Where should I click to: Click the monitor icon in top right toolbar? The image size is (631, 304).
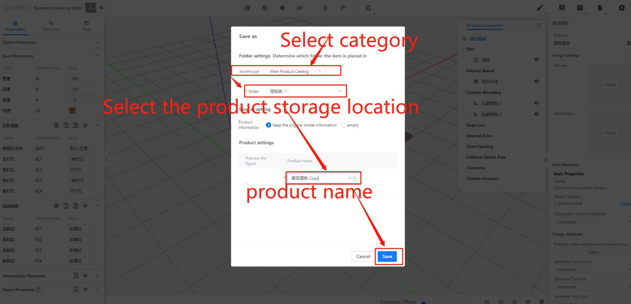[x=562, y=8]
